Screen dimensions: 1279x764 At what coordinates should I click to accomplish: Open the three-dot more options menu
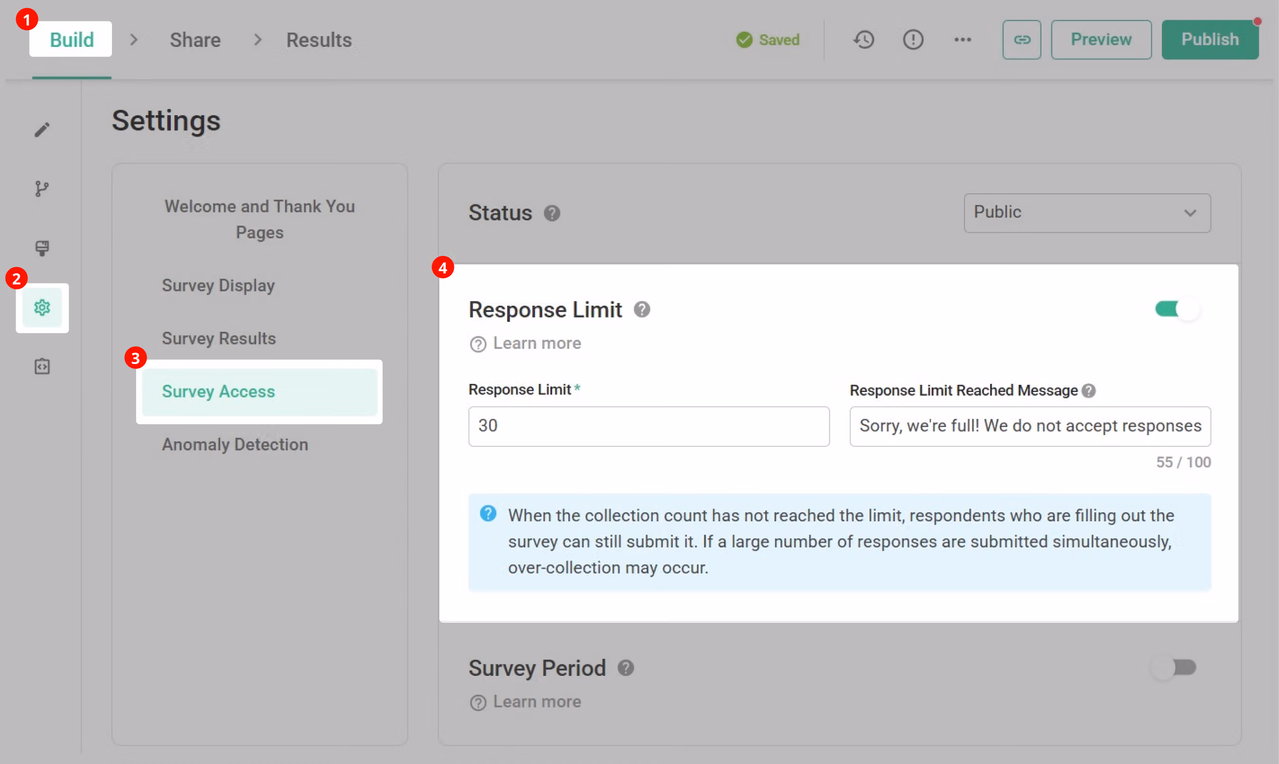pos(963,40)
